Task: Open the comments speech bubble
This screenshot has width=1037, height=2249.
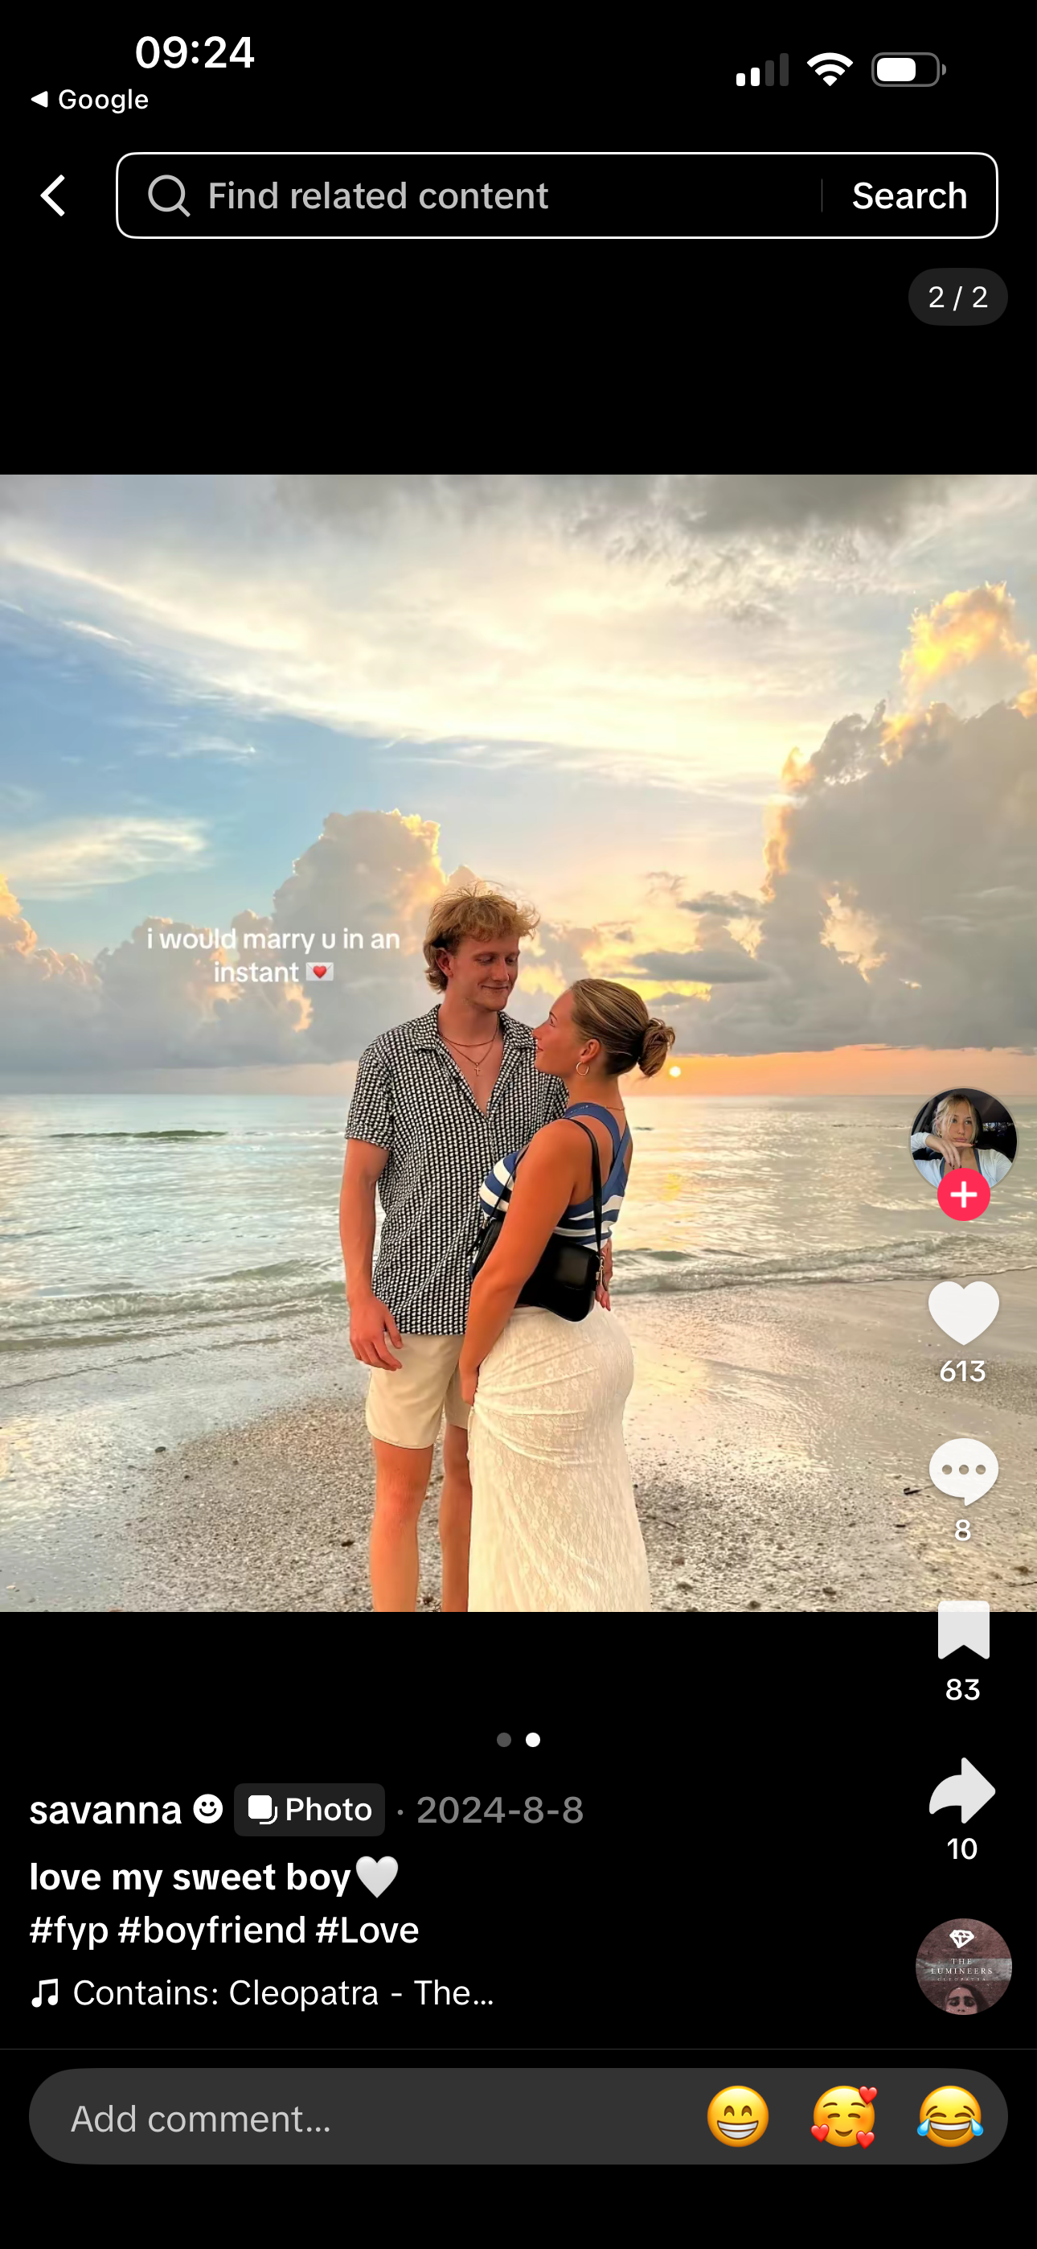Action: [x=963, y=1472]
